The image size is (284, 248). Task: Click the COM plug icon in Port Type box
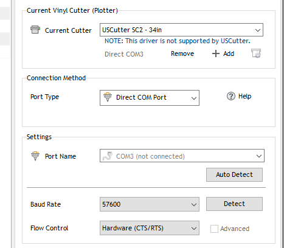coord(108,97)
